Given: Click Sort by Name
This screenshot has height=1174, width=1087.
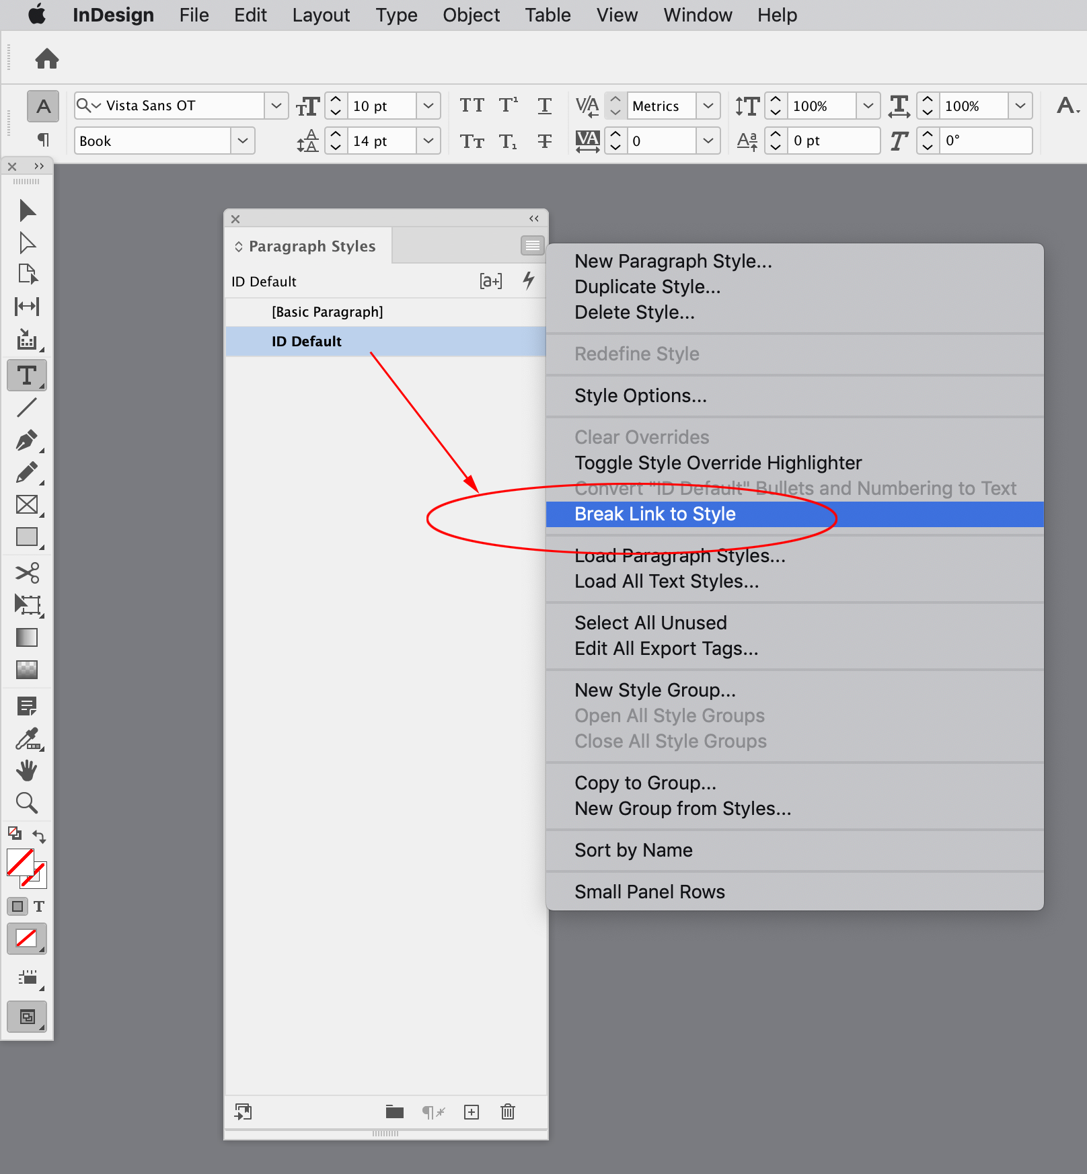Looking at the screenshot, I should (633, 850).
